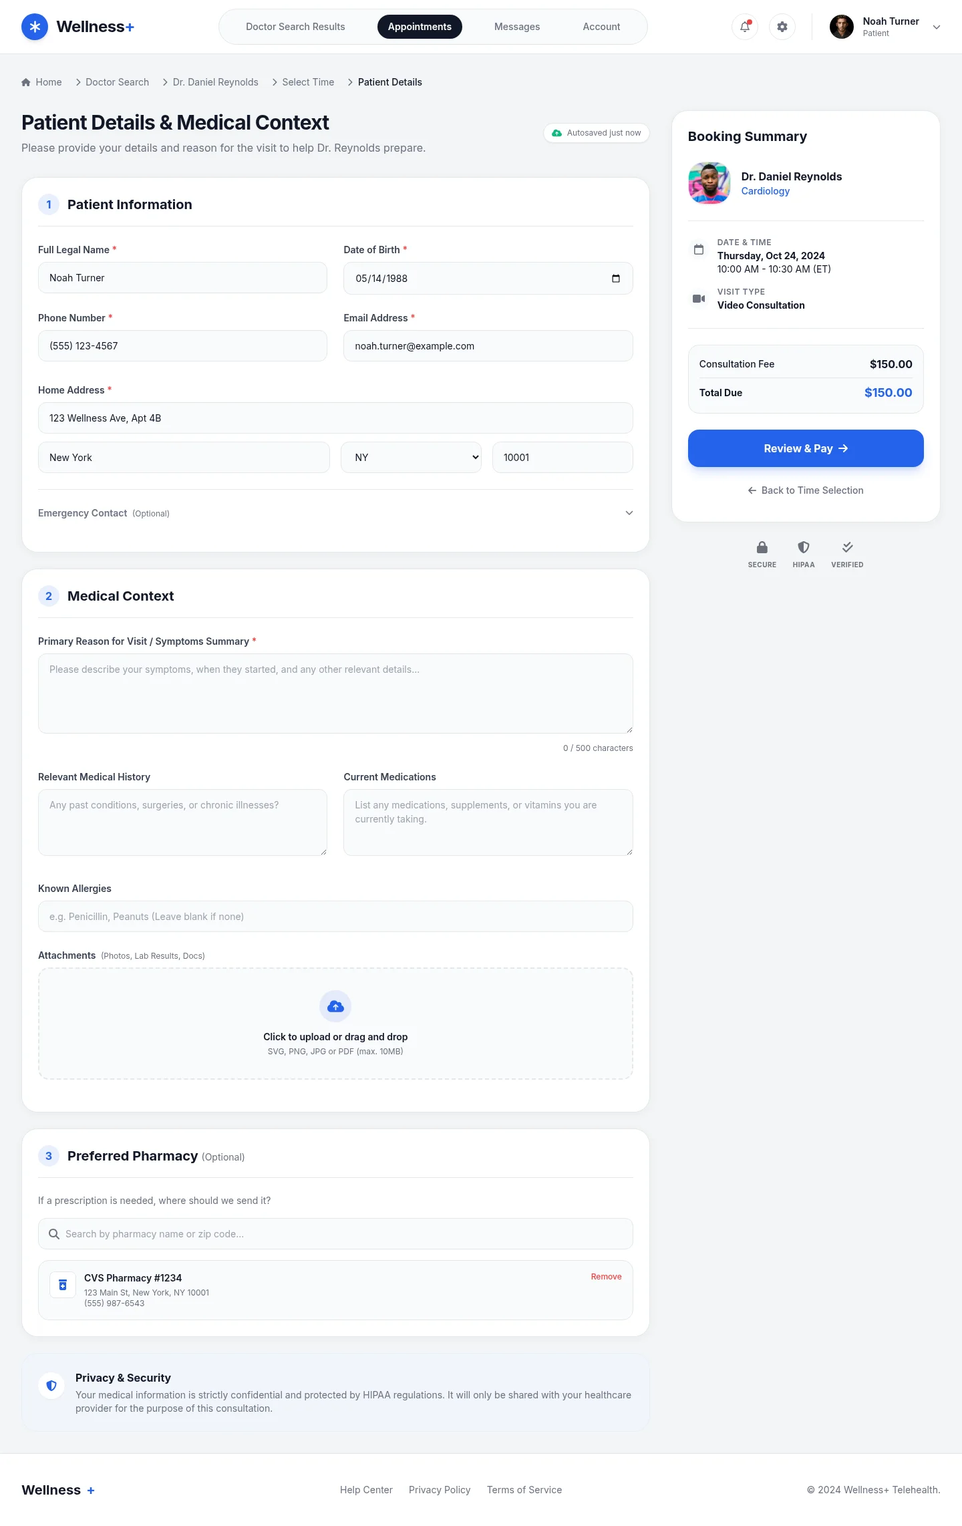Return to Select Time breadcrumb
The height and width of the screenshot is (1526, 962).
point(308,82)
